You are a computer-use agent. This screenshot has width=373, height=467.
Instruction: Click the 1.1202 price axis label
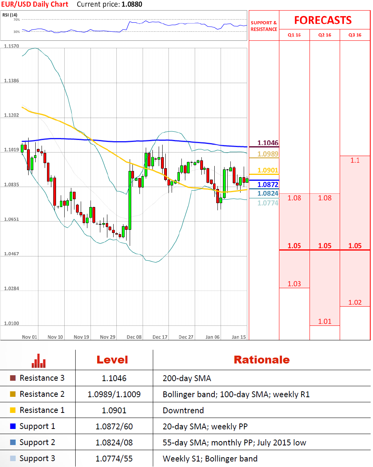tap(11, 115)
